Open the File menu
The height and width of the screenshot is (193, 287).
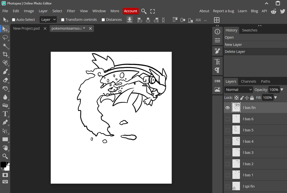click(5, 11)
